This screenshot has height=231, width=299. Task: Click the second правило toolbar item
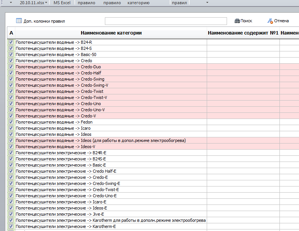[x=112, y=3]
